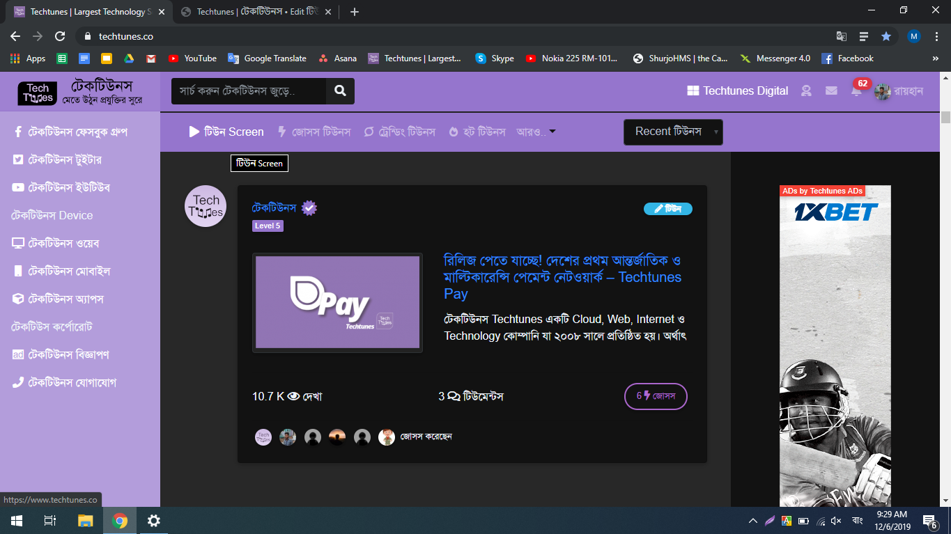Screen dimensions: 951x534
Task: Click the verified badge next to টেকটিউনস
Action: click(309, 207)
